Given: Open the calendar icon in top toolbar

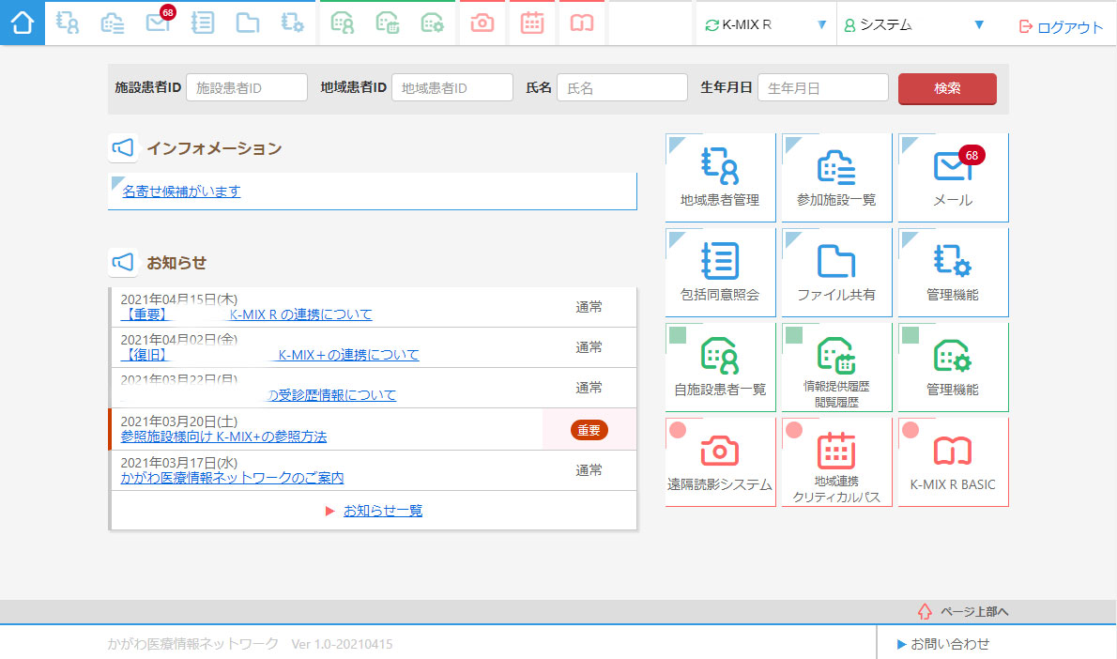Looking at the screenshot, I should coord(532,23).
